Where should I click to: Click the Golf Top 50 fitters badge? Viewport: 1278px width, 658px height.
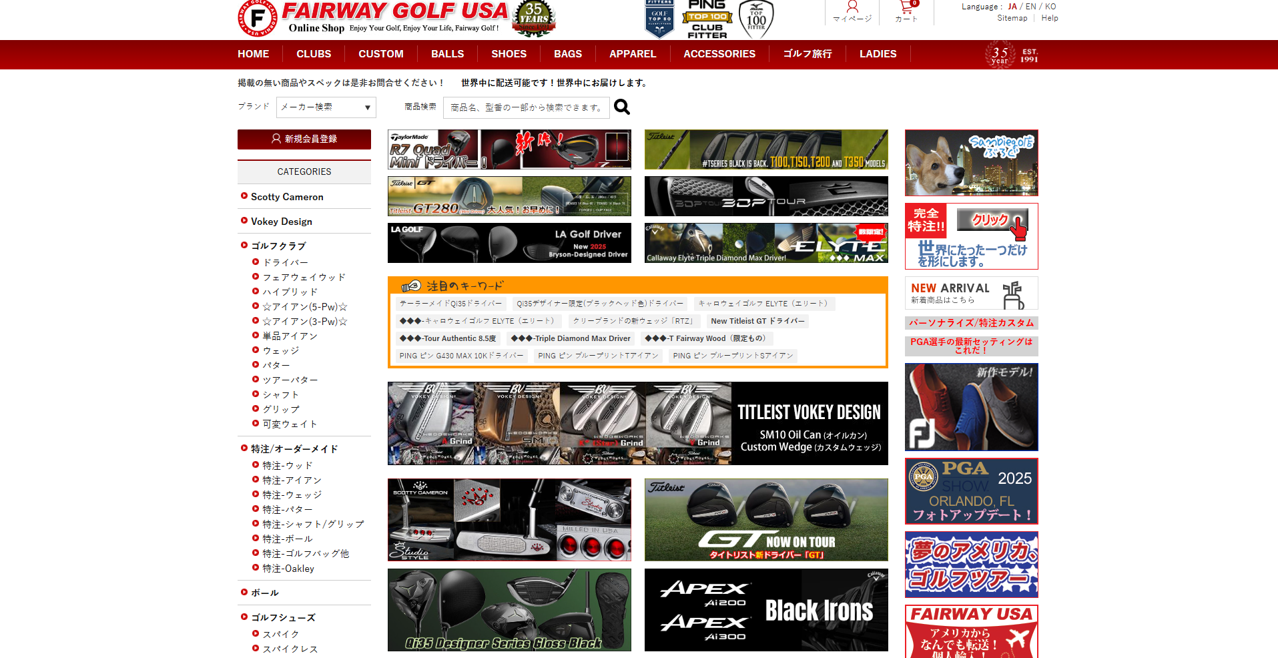click(x=659, y=19)
